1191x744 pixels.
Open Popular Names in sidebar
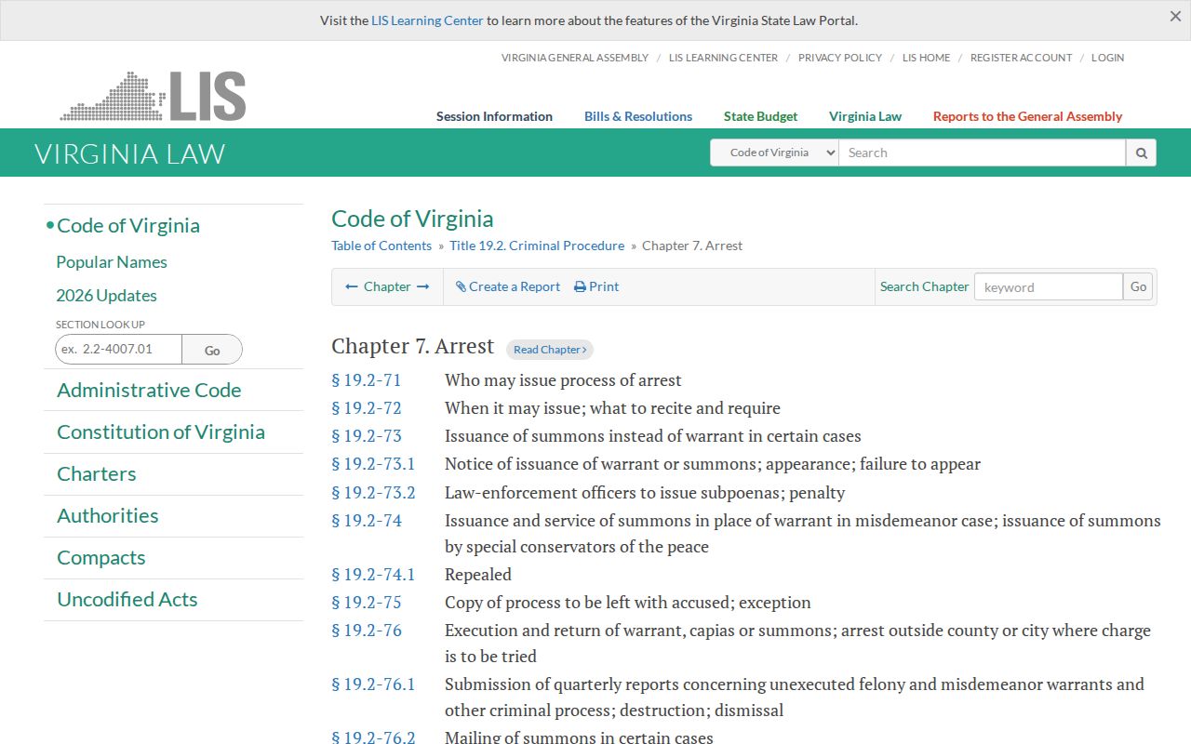tap(112, 262)
